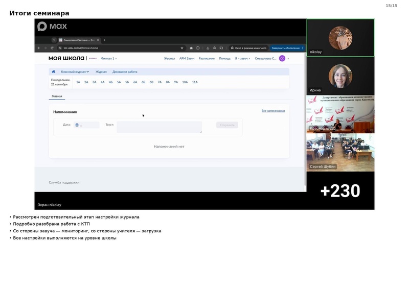Image resolution: width=409 pixels, height=289 pixels.
Task: Show the +230 more participants tile
Action: (x=340, y=191)
